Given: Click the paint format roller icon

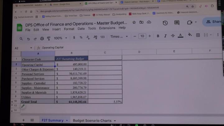Looking at the screenshot, I should 49,39.
